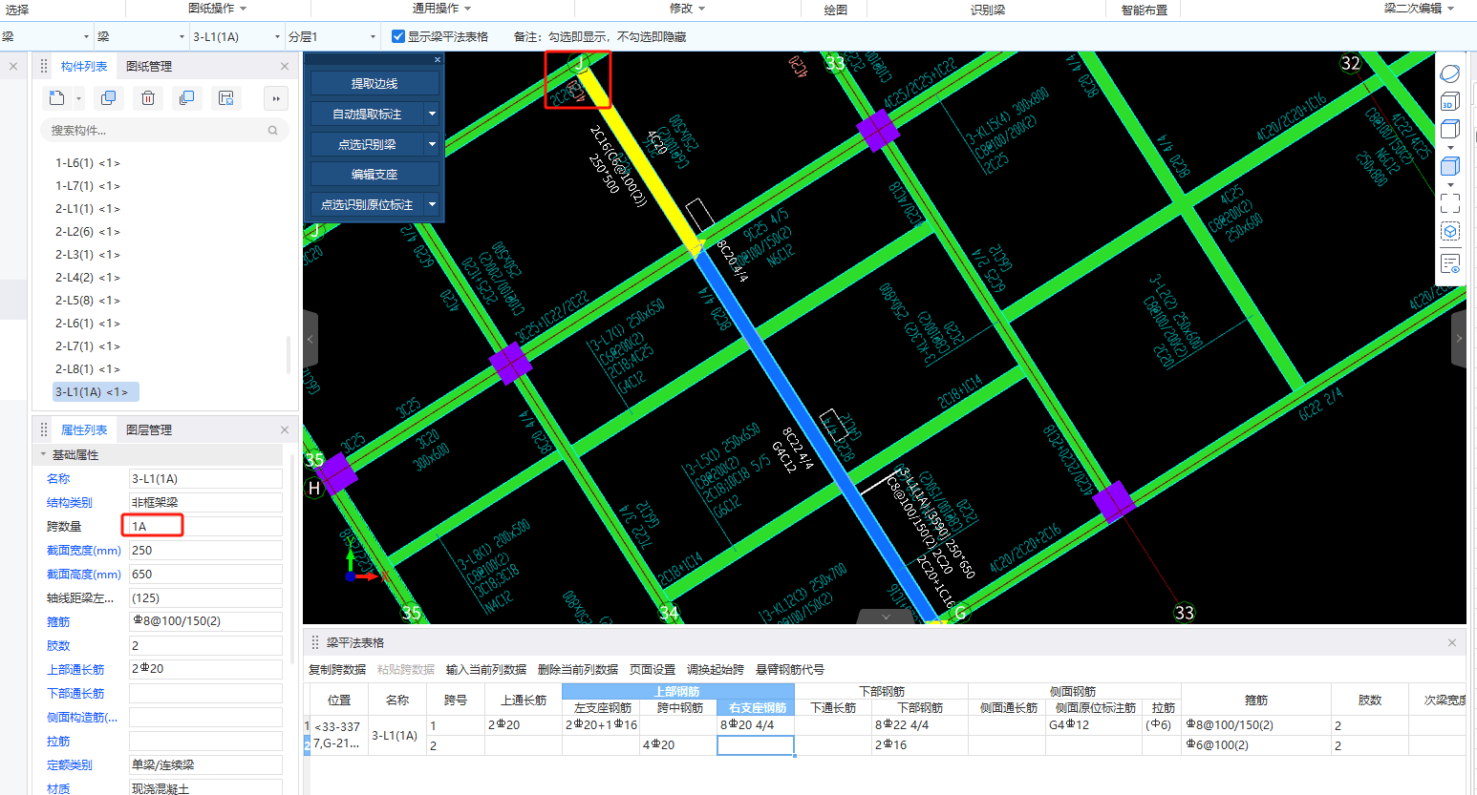The width and height of the screenshot is (1477, 795).
Task: Open the 梁二次编辑 menu
Action: coord(1419,9)
